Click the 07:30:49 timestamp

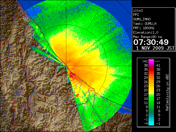[x=151, y=42]
